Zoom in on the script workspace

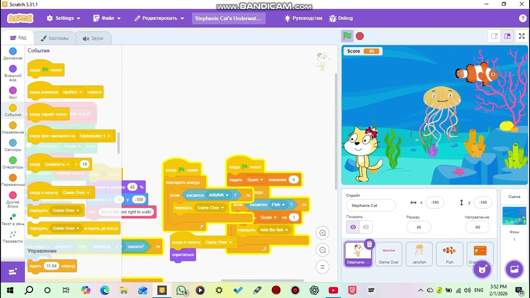[x=322, y=233]
